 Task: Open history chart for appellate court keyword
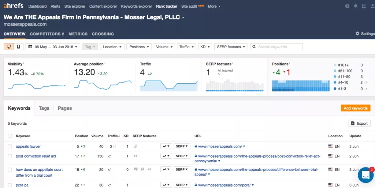pos(166,169)
